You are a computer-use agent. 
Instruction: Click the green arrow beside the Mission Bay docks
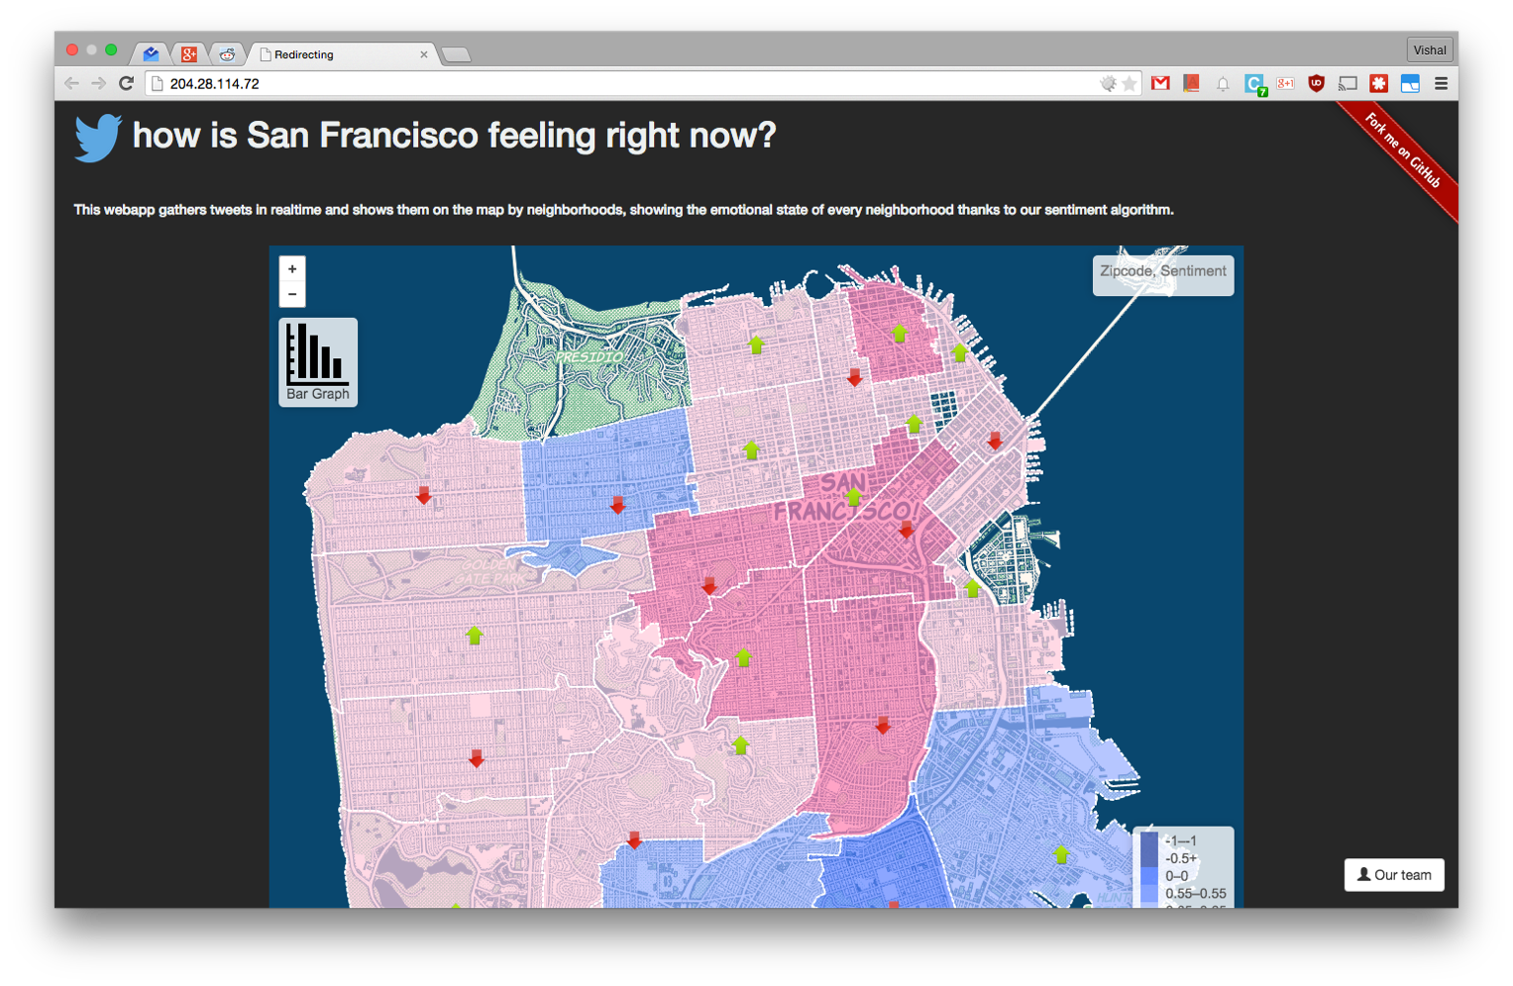[x=972, y=589]
